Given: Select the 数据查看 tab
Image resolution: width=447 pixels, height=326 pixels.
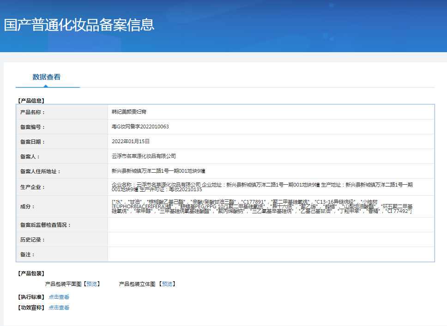Looking at the screenshot, I should pos(47,77).
